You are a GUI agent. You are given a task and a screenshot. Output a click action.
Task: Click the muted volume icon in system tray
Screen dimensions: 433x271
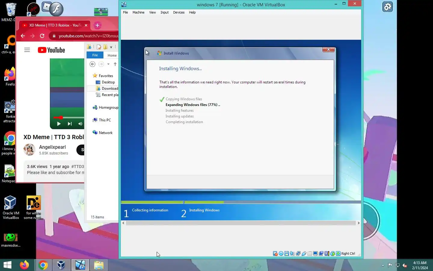(x=405, y=265)
